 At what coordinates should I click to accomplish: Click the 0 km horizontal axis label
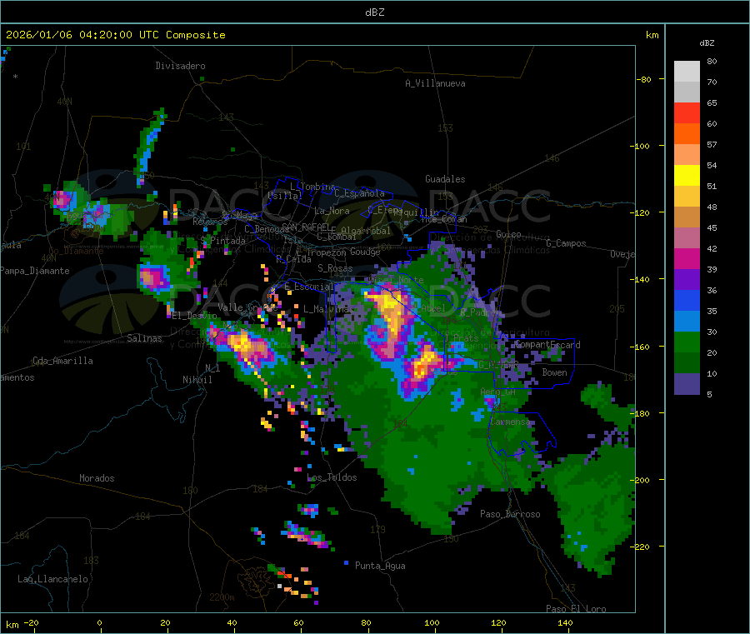99,622
